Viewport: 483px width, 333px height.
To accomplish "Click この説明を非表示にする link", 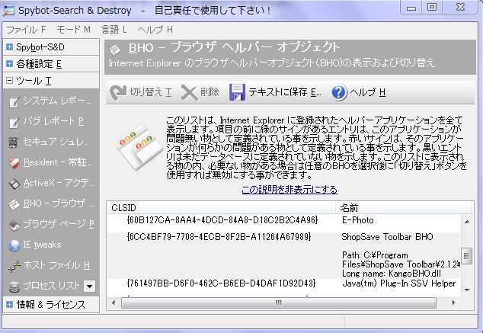I will [289, 190].
